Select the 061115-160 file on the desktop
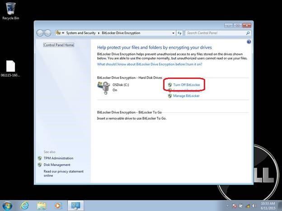This screenshot has width=282, height=211. [10, 69]
